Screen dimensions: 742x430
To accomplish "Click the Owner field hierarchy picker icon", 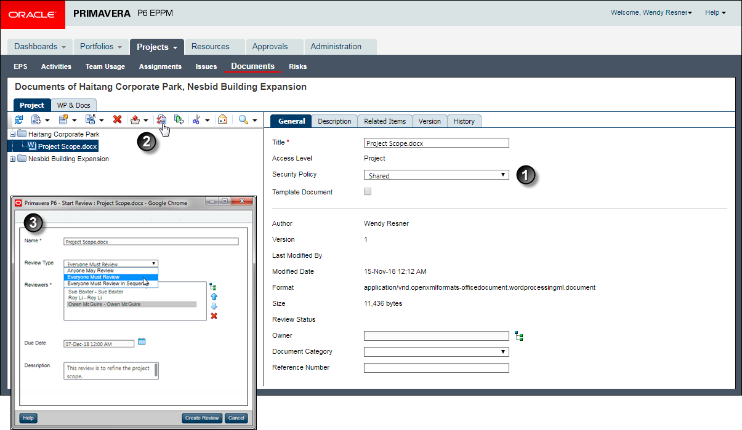I will pyautogui.click(x=519, y=336).
